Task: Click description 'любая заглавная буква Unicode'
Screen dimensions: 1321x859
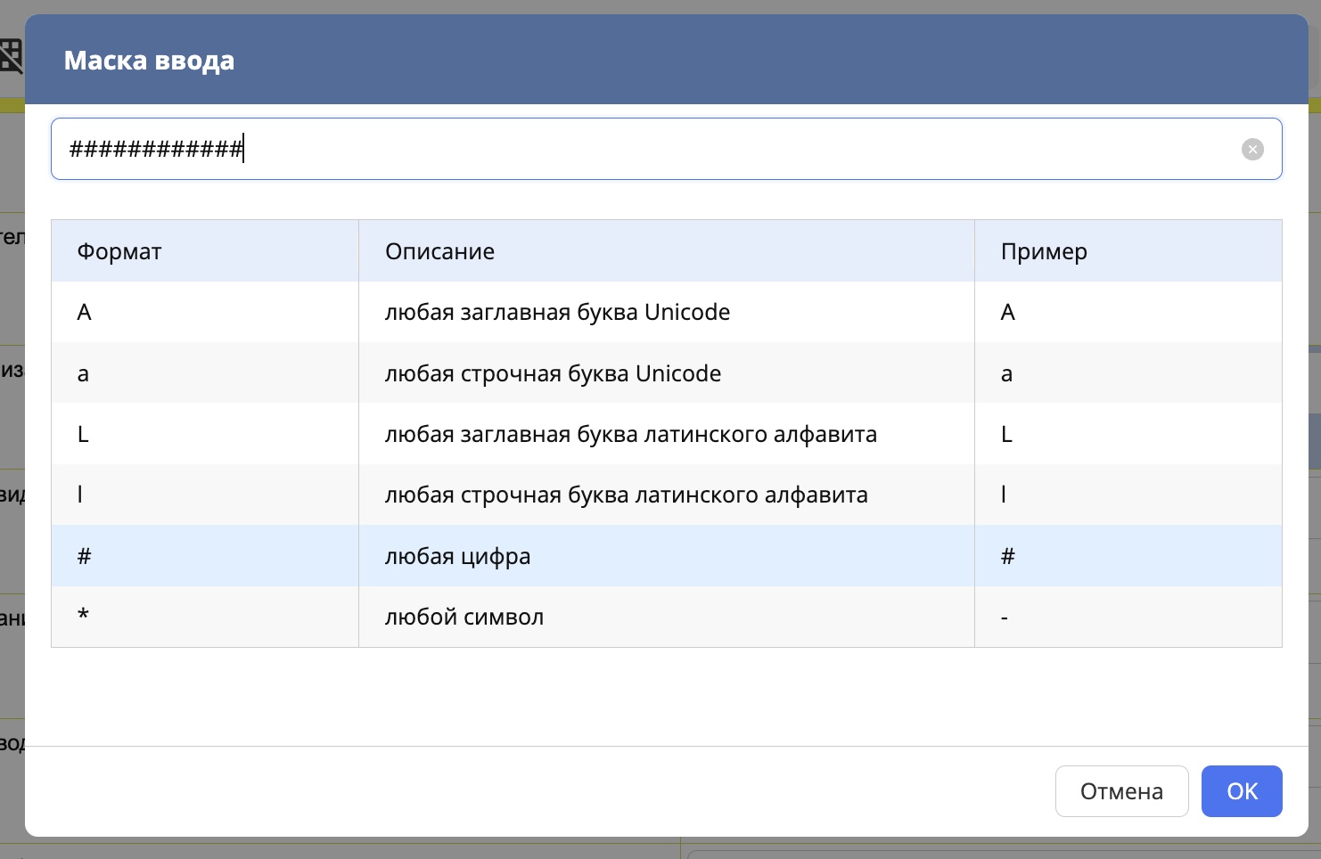Action: 557,312
